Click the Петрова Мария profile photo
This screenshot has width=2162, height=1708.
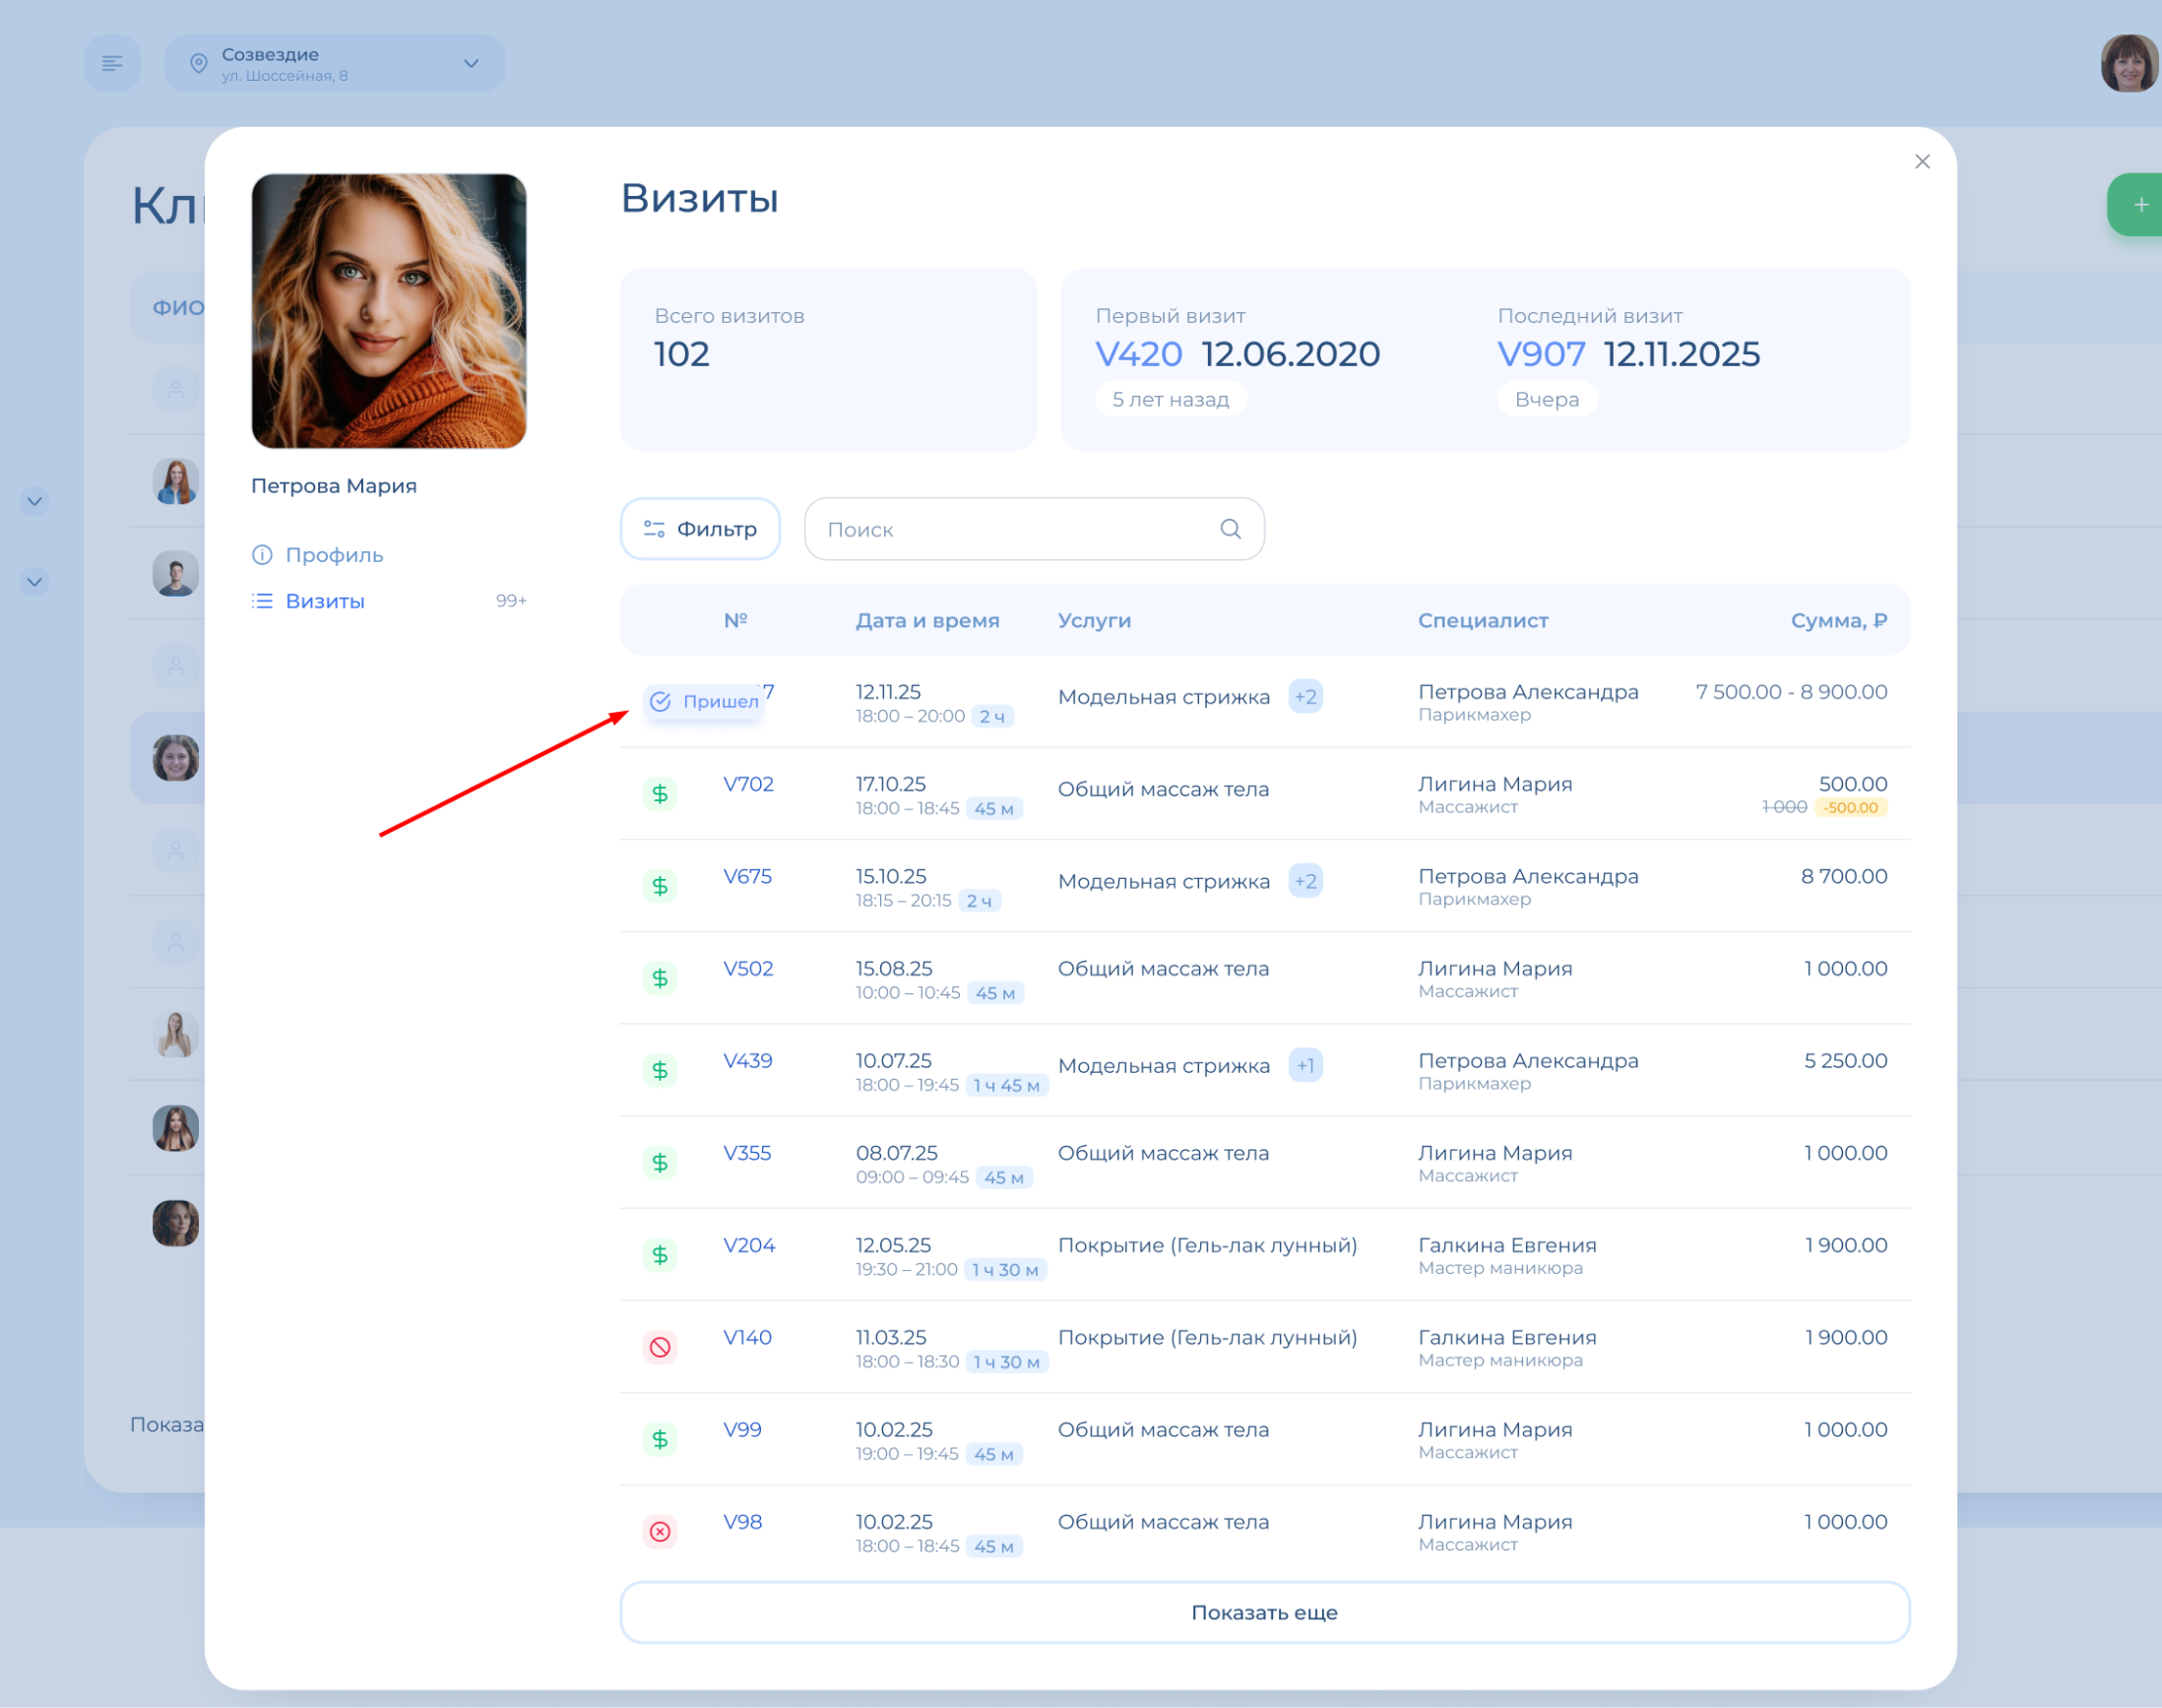tap(389, 311)
